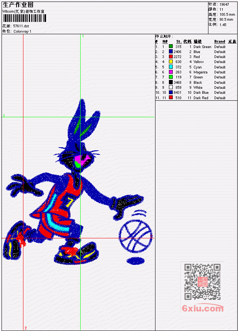Click the "Green" description in row 7
Viewport: 238px width, 331px height.
pyautogui.click(x=198, y=77)
